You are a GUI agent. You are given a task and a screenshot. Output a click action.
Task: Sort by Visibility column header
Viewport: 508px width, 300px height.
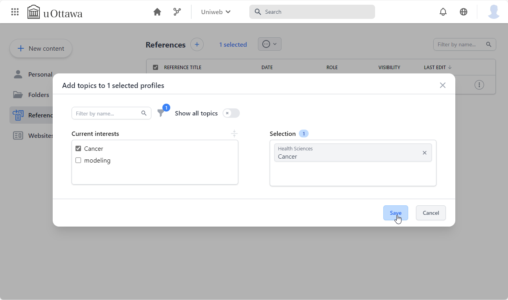click(x=389, y=67)
